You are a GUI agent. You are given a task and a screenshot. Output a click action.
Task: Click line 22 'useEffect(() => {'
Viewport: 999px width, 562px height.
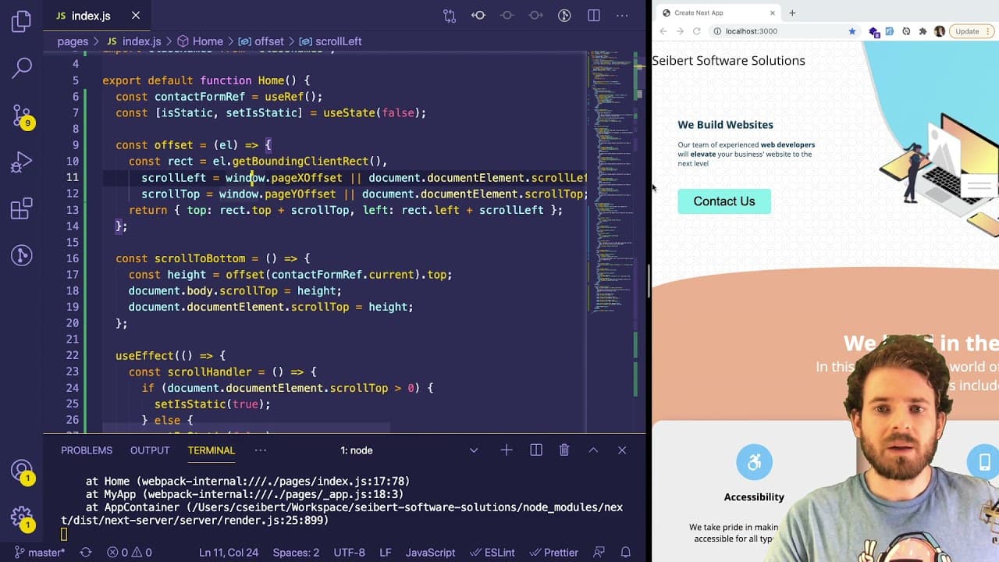(170, 356)
